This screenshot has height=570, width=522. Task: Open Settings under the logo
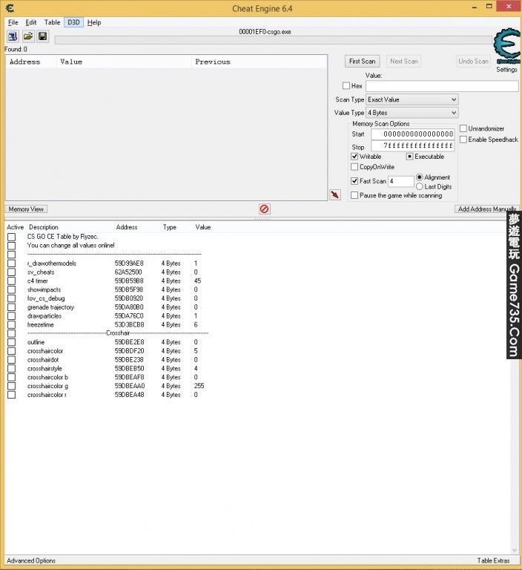coord(506,70)
